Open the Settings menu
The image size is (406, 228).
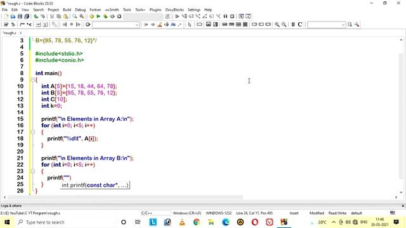(x=194, y=9)
